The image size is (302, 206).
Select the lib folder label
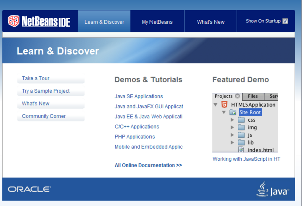coord(250,142)
